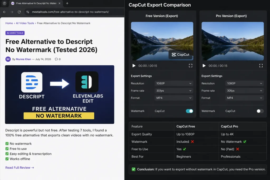Click the Works offline checkmark
The width and height of the screenshot is (270, 180).
click(x=7, y=159)
